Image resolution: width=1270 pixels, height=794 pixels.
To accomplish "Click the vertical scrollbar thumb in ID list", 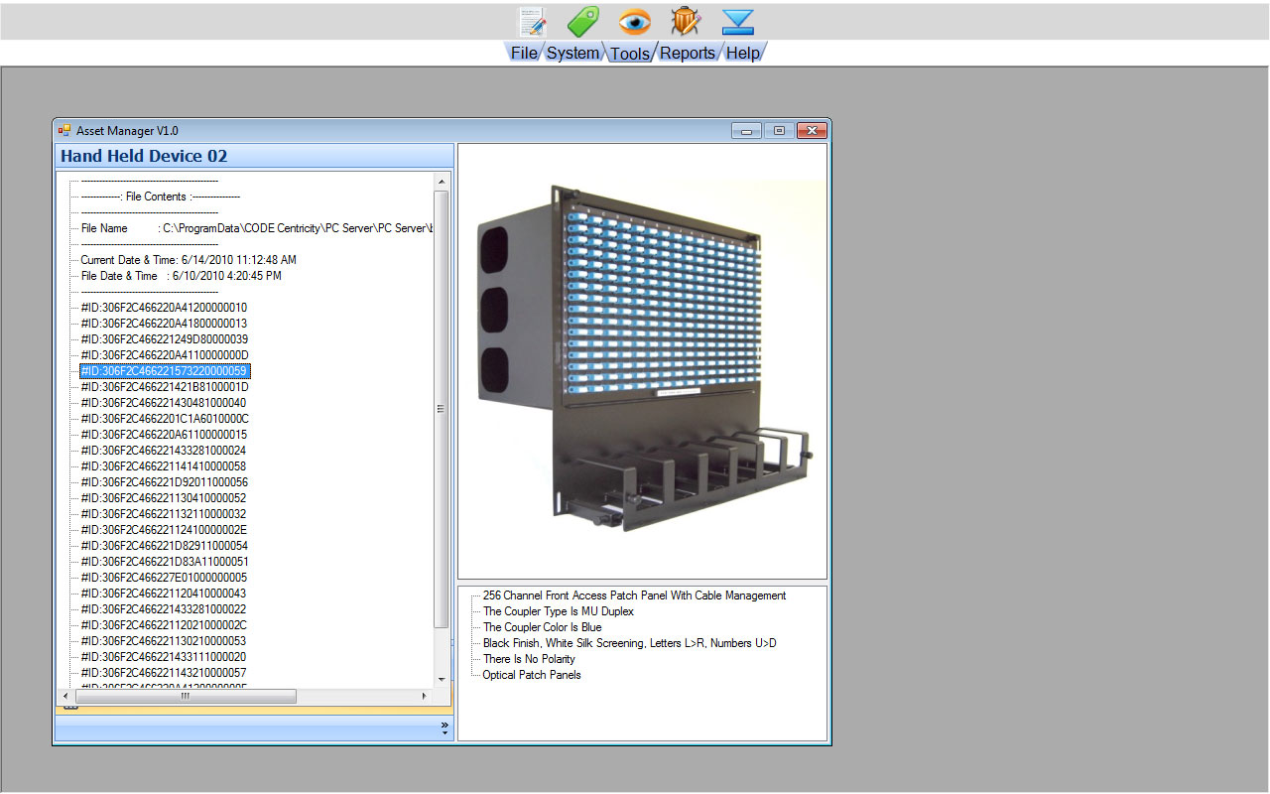I will (442, 407).
